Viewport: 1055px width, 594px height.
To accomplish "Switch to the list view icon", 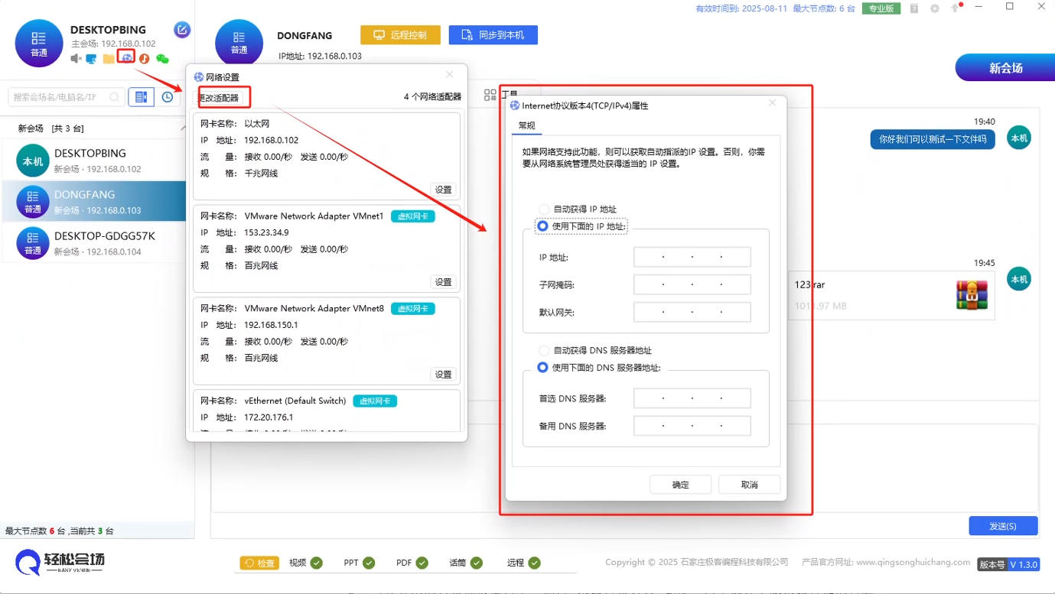I will (141, 97).
